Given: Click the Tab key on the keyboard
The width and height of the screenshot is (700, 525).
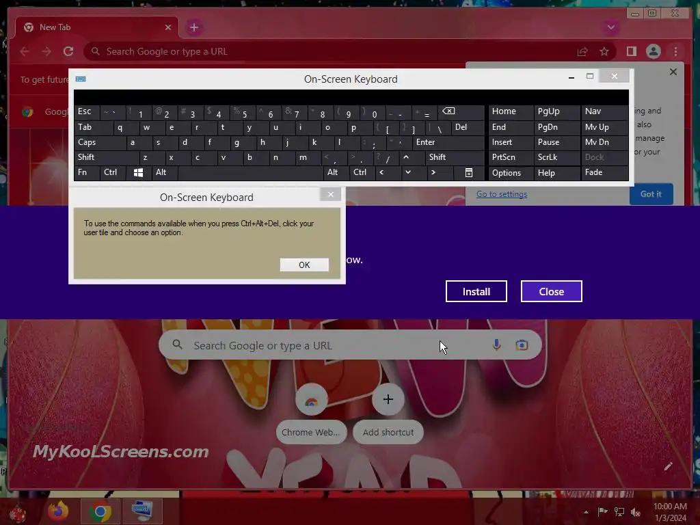Looking at the screenshot, I should tap(93, 128).
